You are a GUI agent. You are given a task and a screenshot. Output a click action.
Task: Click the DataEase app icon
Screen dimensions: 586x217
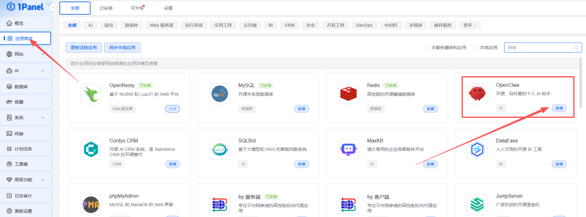coord(477,149)
